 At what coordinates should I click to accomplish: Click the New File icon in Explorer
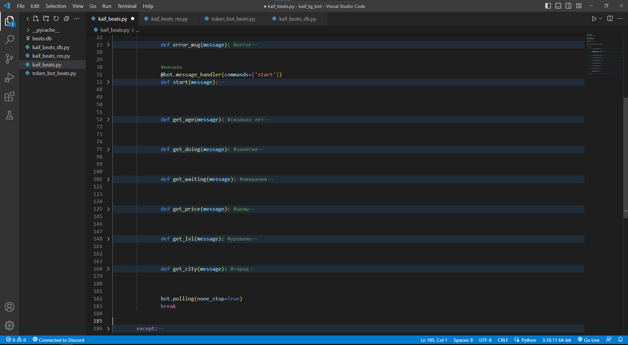coord(36,19)
